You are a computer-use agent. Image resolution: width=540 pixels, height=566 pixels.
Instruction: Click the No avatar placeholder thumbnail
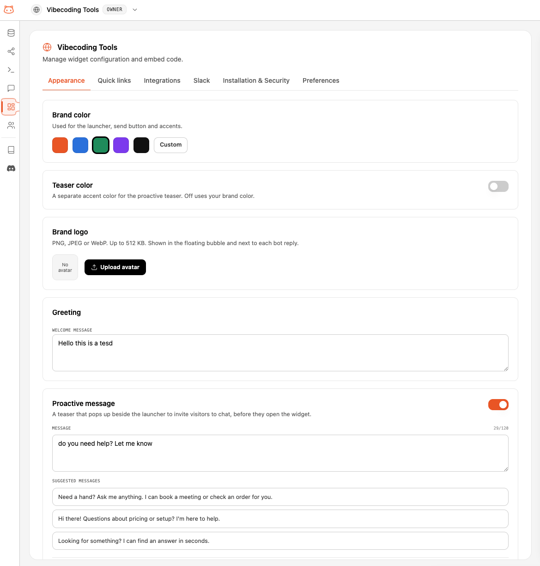point(65,267)
